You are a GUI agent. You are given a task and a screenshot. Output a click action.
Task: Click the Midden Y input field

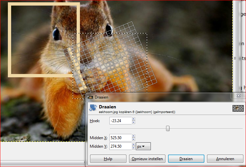click(x=120, y=146)
